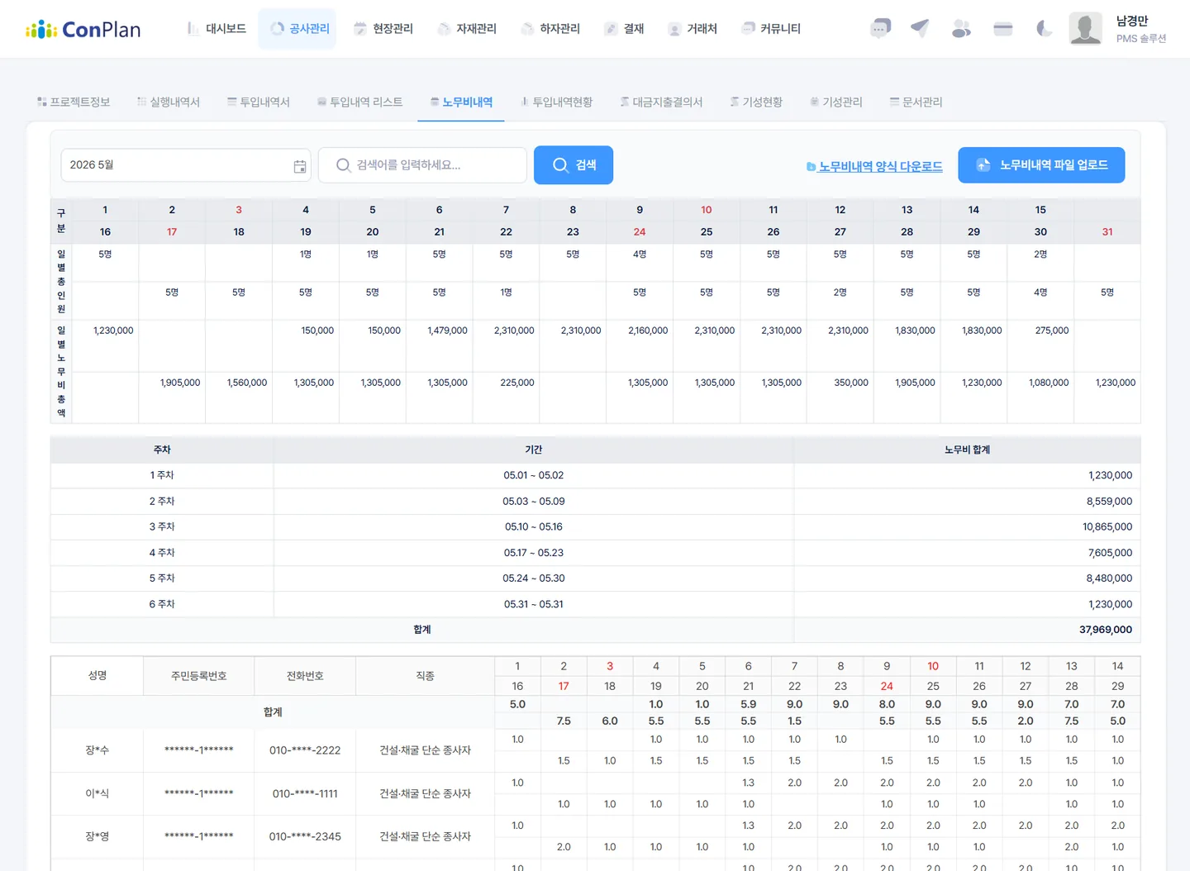Image resolution: width=1190 pixels, height=871 pixels.
Task: Click the card icon in the header
Action: coord(1003,29)
